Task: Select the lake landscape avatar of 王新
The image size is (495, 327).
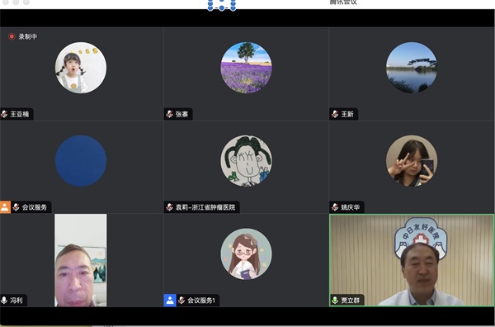Action: tap(412, 68)
